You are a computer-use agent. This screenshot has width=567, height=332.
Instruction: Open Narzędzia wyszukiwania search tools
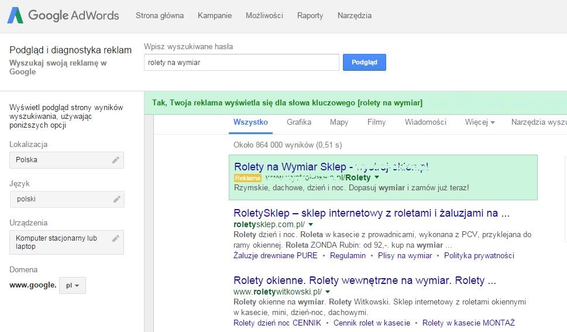[x=539, y=122]
